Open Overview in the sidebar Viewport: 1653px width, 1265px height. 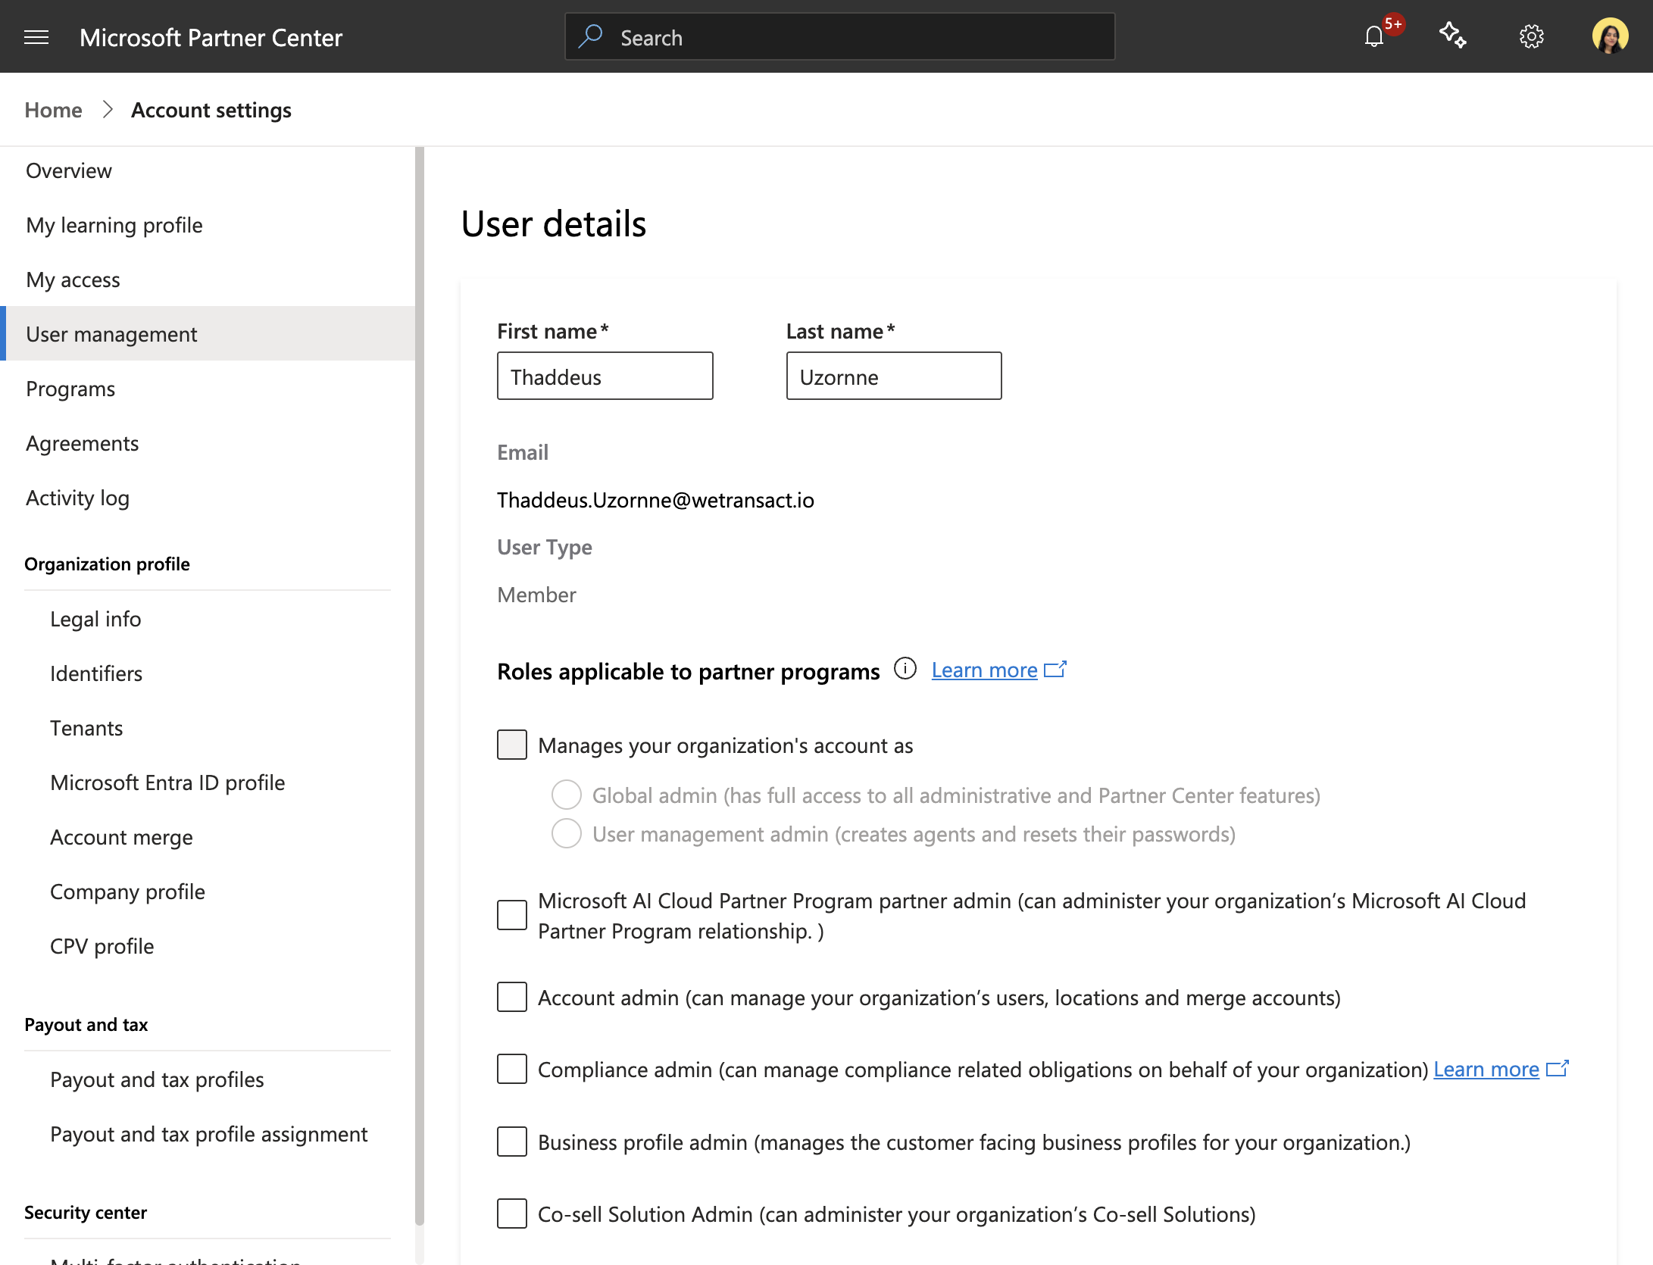click(x=208, y=170)
